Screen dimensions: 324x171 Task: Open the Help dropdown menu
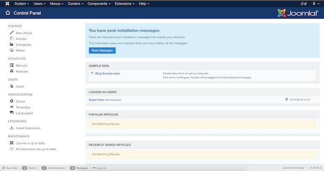coord(144,4)
